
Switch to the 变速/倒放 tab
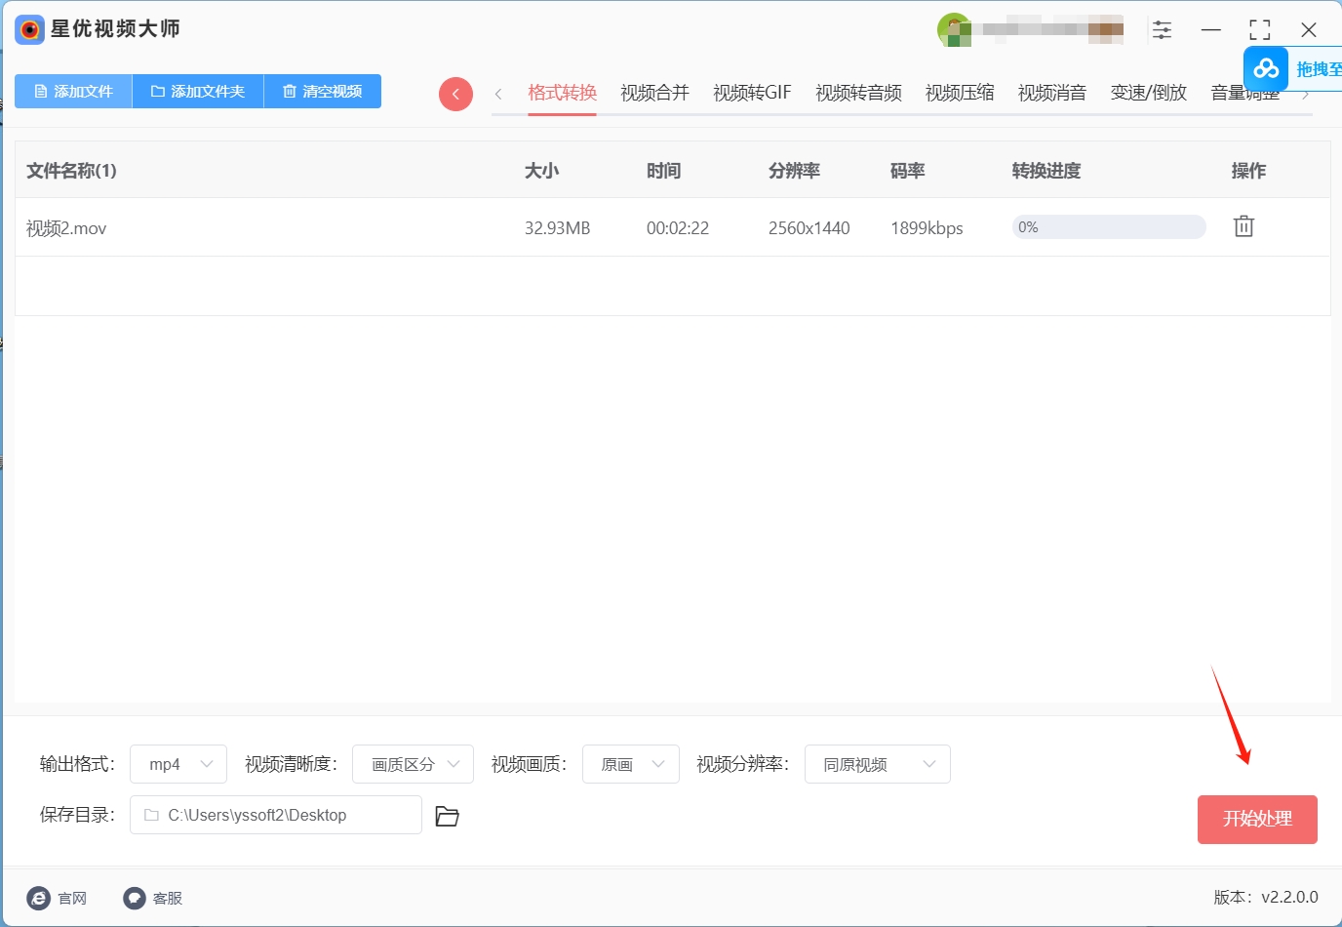[1148, 93]
